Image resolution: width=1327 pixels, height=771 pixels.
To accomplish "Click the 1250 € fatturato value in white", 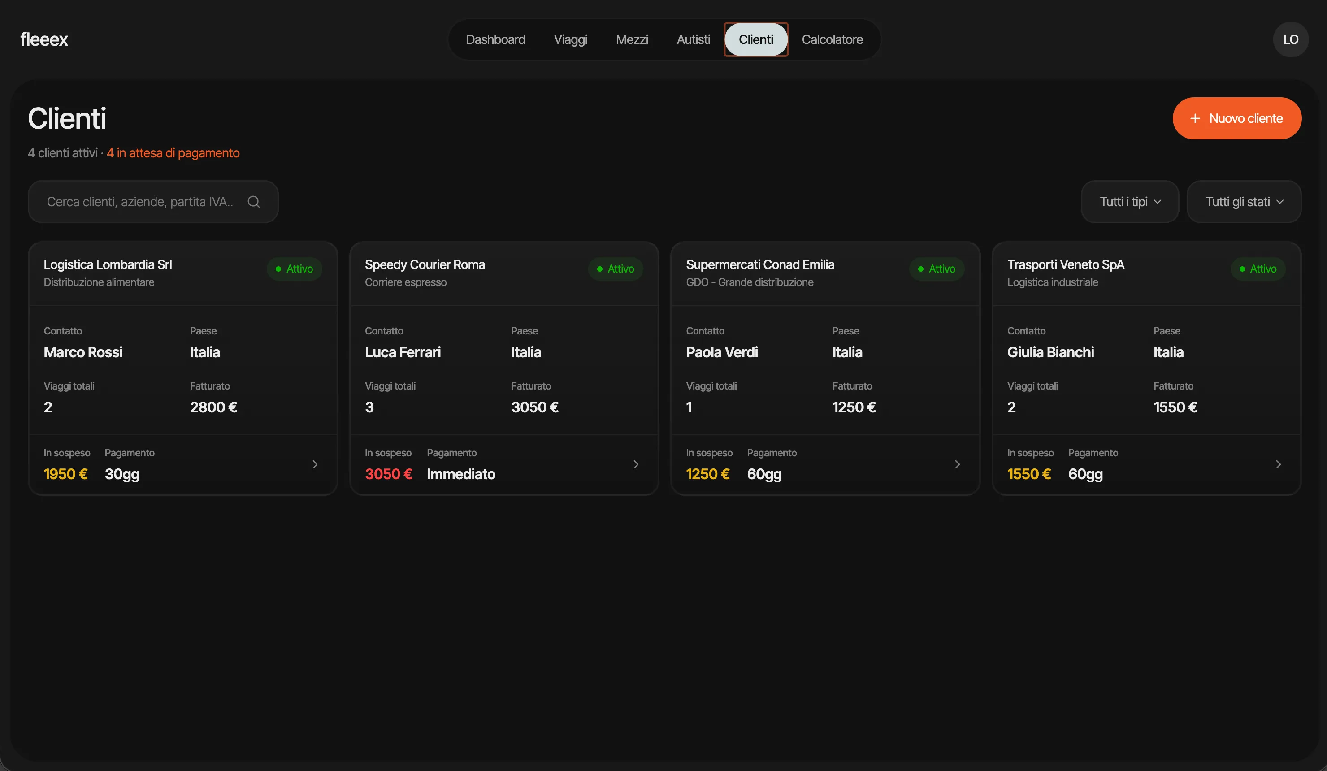I will (x=854, y=407).
